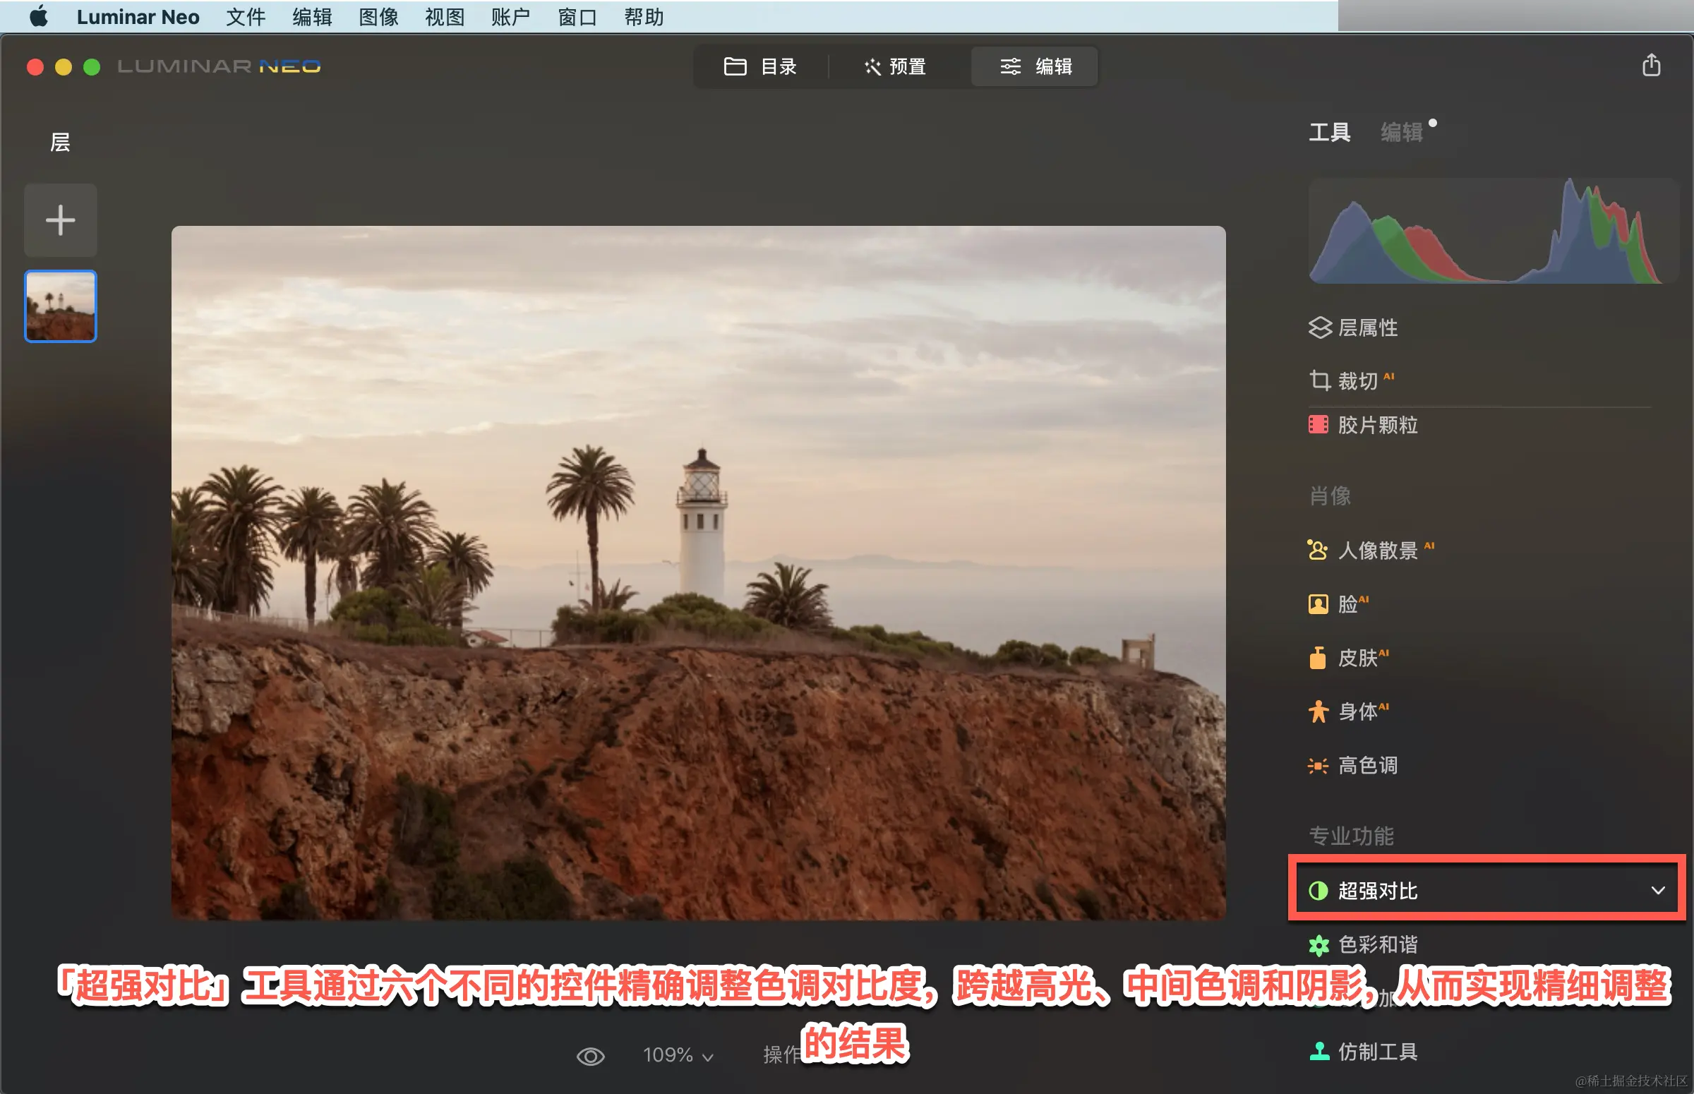Toggle the eye preview icon below image
1694x1094 pixels.
click(590, 1056)
